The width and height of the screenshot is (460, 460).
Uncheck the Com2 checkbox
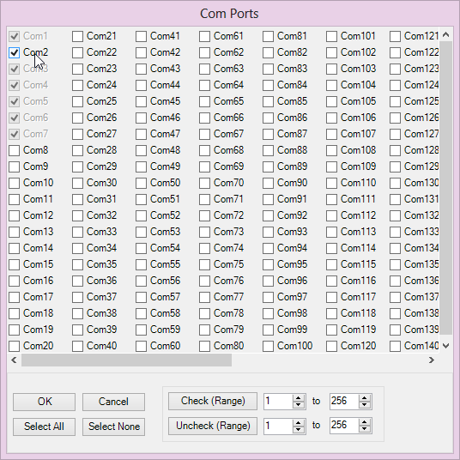pos(14,53)
